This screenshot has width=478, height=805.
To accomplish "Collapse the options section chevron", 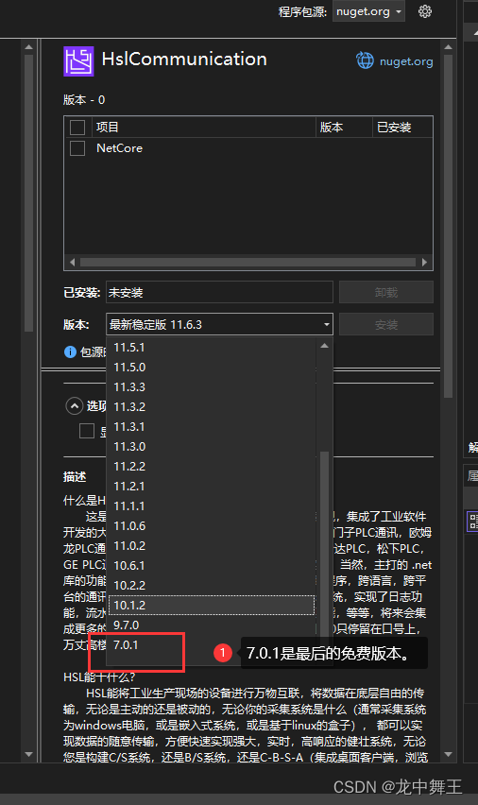I will pos(75,406).
